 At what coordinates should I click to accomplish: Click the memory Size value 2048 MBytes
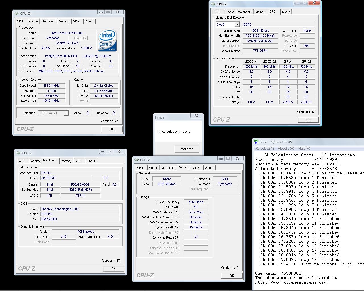(x=167, y=184)
